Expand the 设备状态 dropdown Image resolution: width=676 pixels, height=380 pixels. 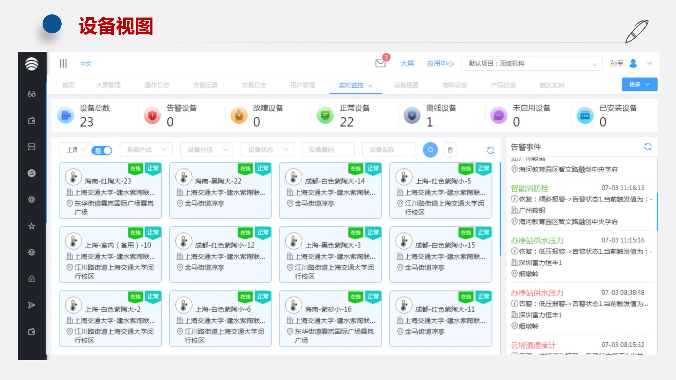tap(268, 150)
